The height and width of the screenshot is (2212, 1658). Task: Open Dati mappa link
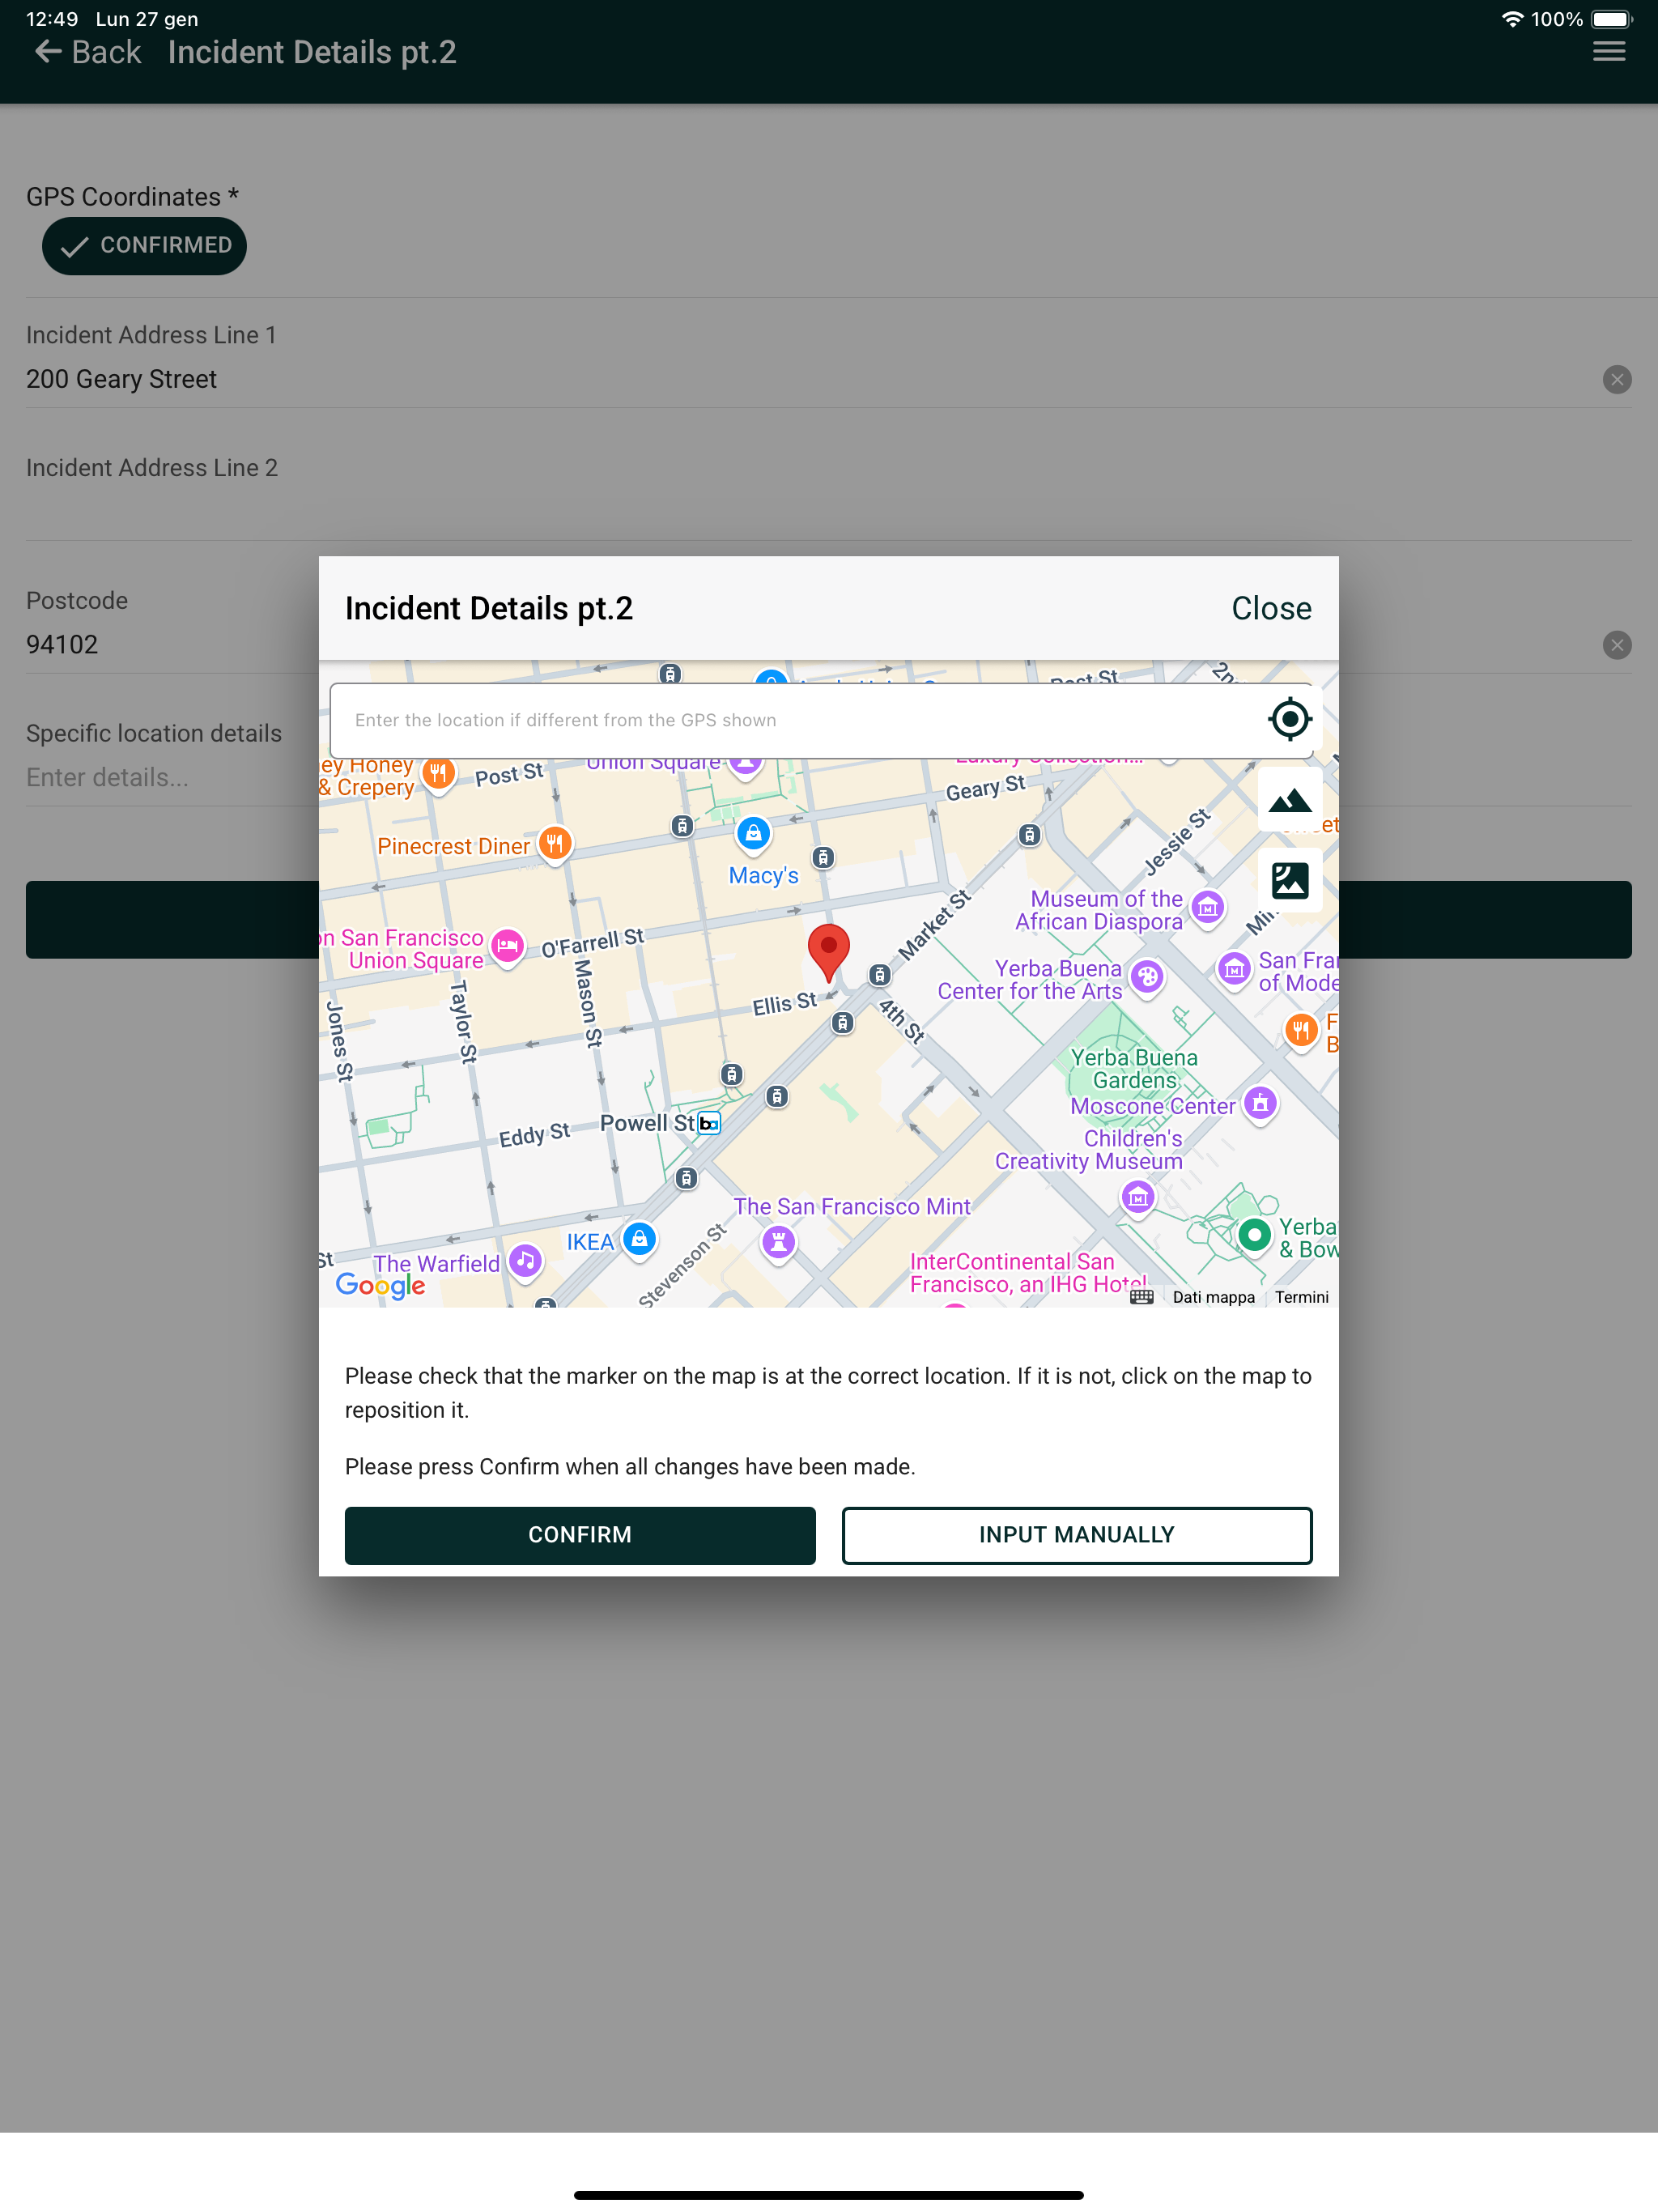coord(1213,1297)
